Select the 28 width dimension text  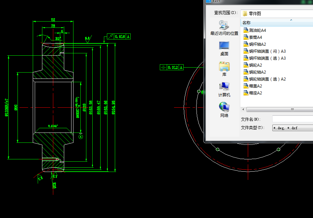tap(53, 26)
